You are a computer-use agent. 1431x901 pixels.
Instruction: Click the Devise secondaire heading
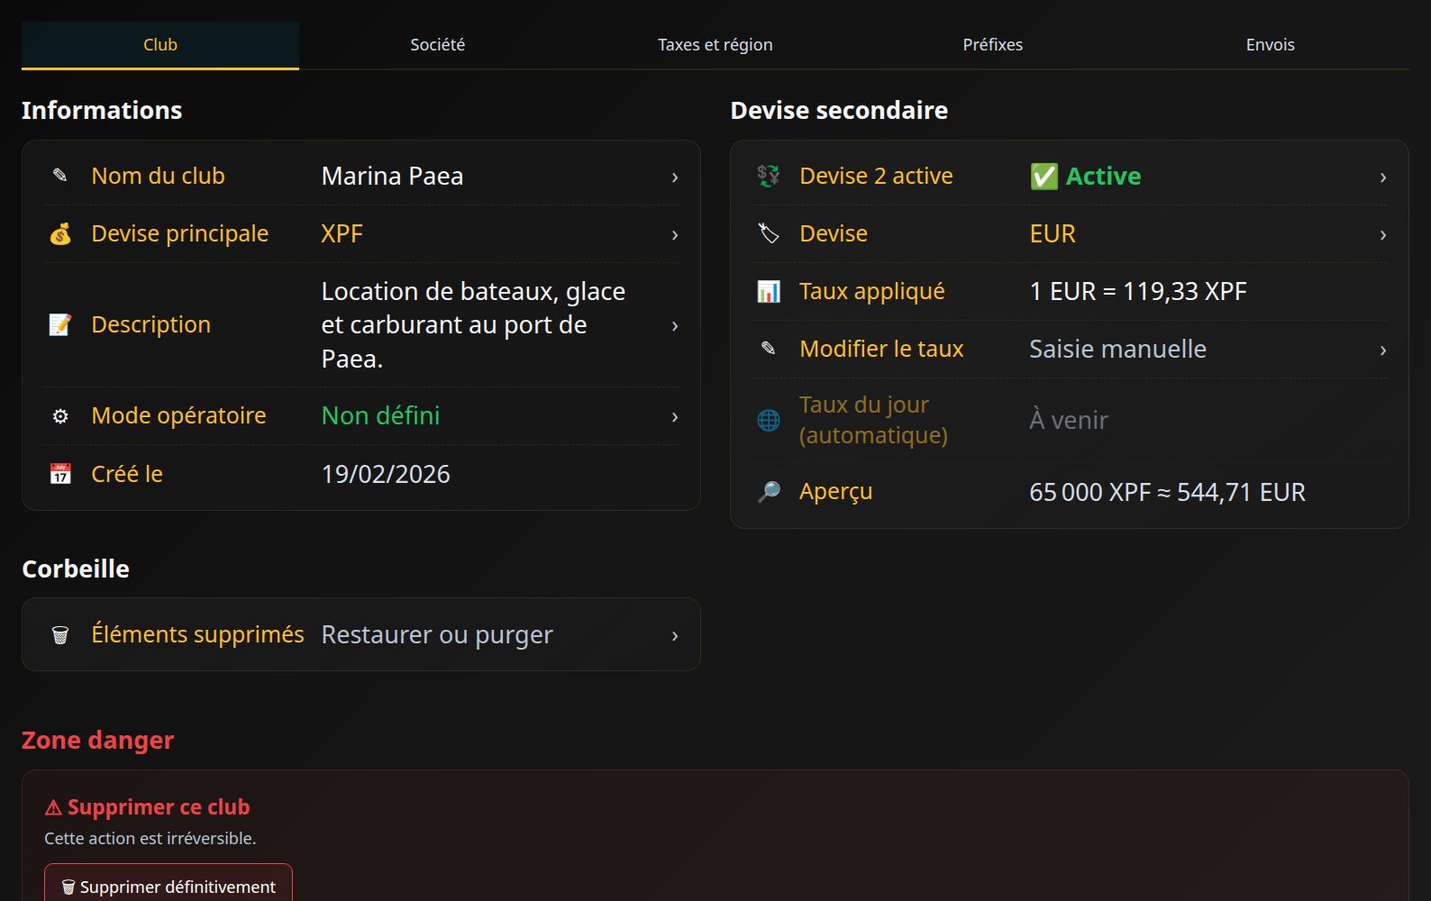(x=839, y=111)
